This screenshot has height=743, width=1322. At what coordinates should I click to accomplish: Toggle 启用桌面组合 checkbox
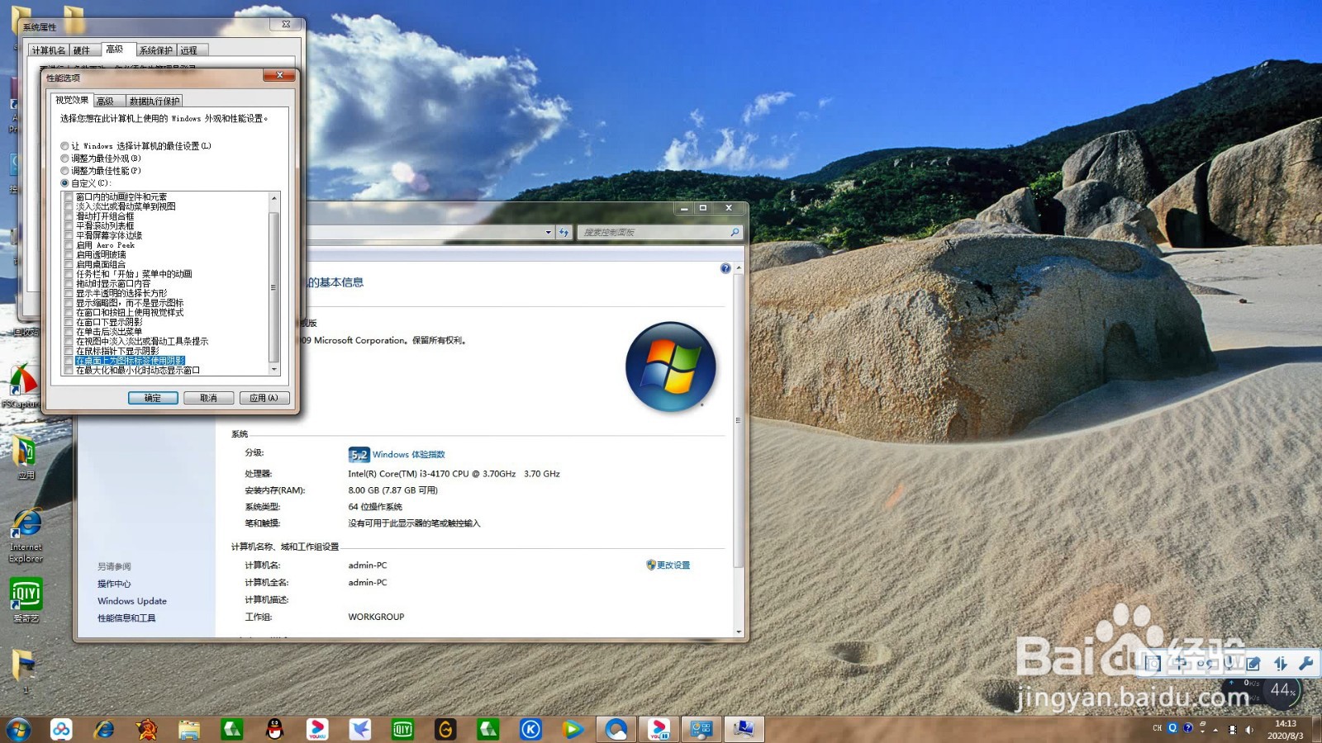[x=69, y=264]
